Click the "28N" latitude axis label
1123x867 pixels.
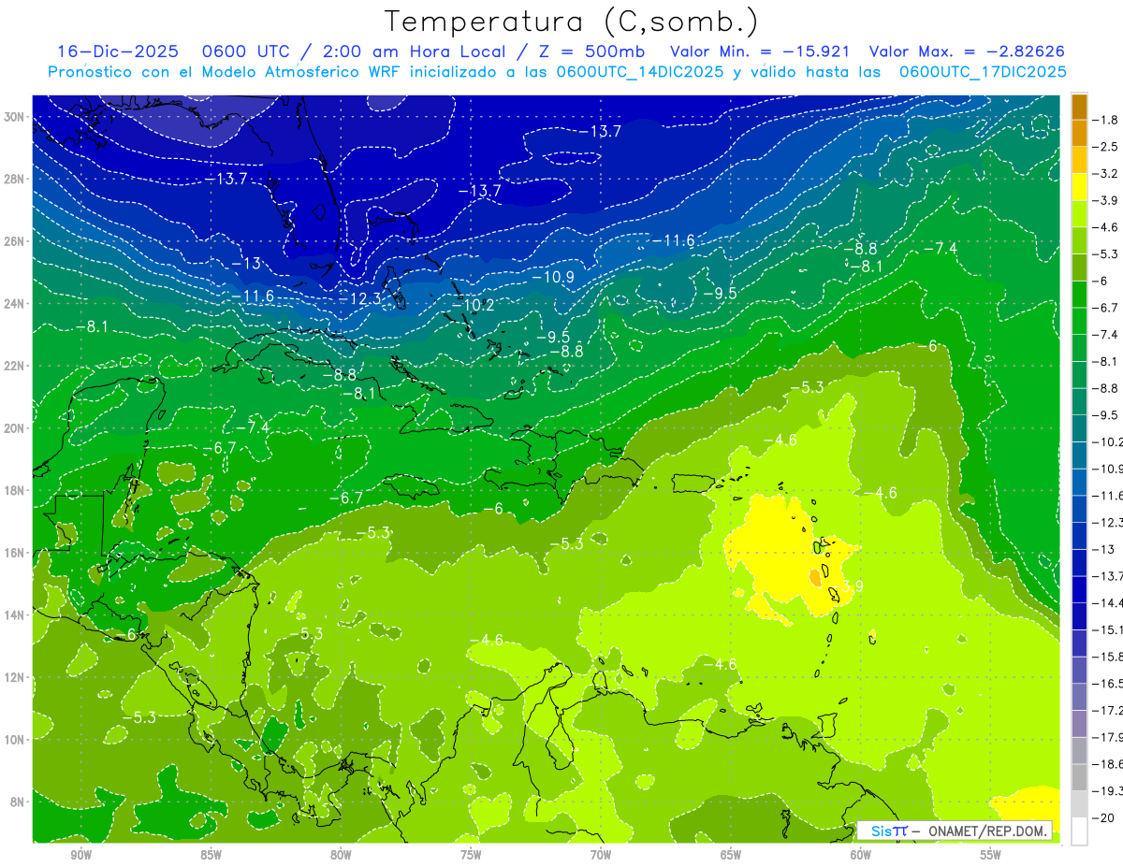[15, 179]
